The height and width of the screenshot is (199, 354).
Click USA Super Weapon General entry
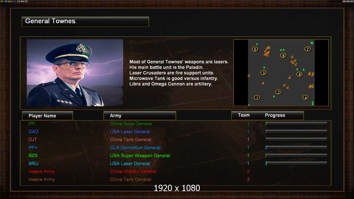[x=140, y=156]
